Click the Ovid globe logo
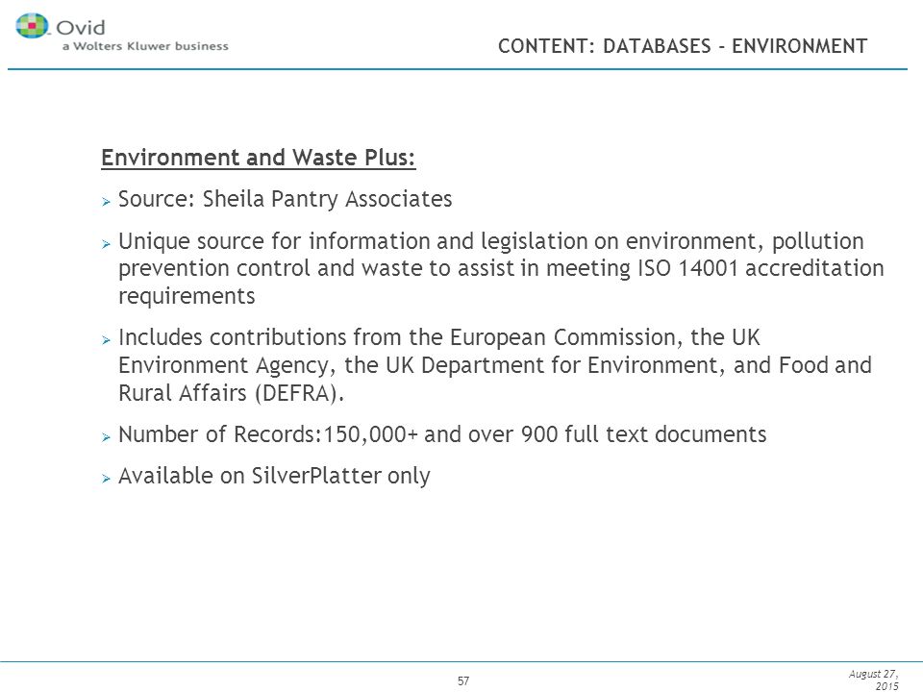 pyautogui.click(x=32, y=25)
